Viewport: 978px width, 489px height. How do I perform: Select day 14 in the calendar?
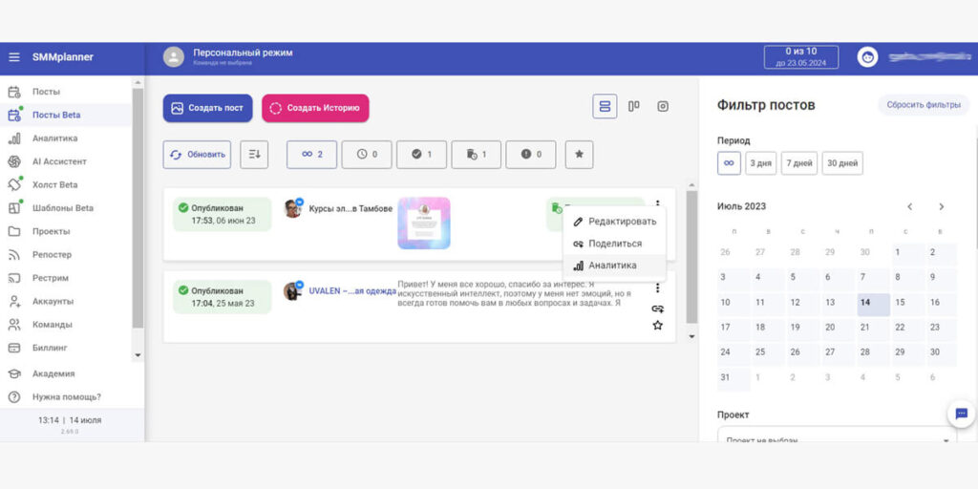pos(865,303)
